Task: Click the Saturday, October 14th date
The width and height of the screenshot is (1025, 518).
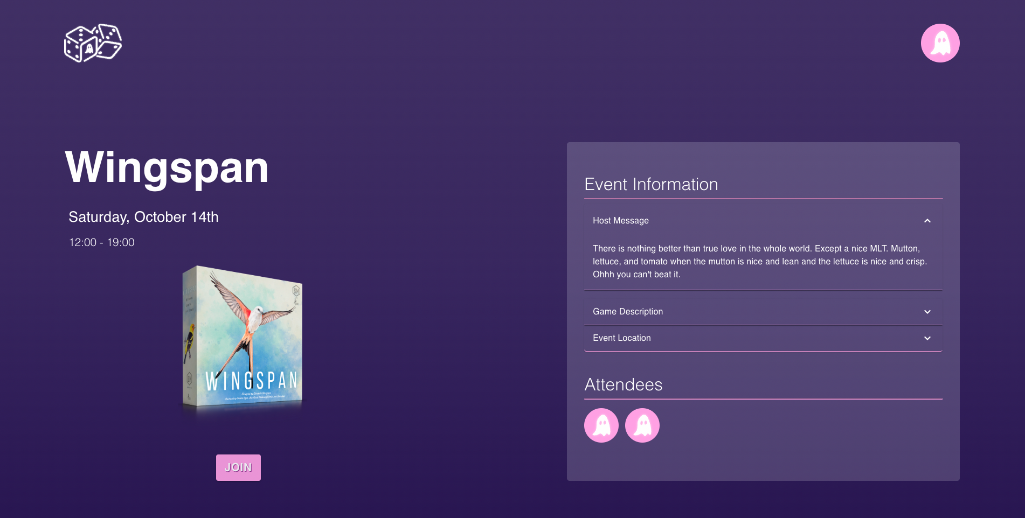Action: 143,217
